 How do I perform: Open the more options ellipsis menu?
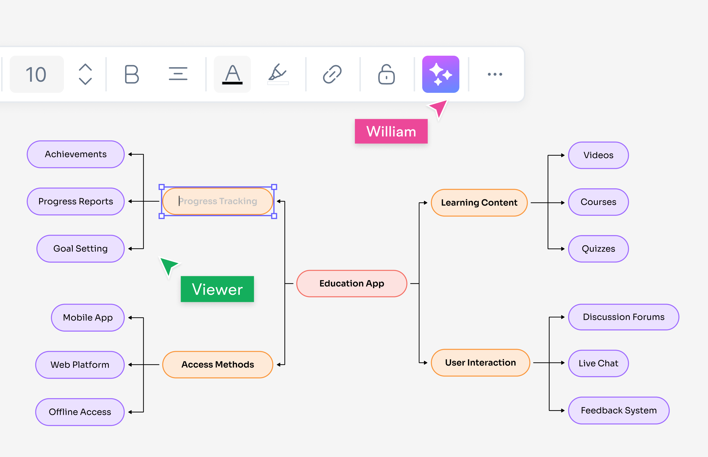click(x=495, y=74)
